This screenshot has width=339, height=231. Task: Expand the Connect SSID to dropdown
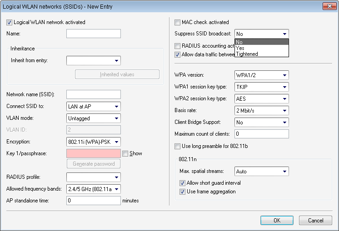click(x=117, y=107)
